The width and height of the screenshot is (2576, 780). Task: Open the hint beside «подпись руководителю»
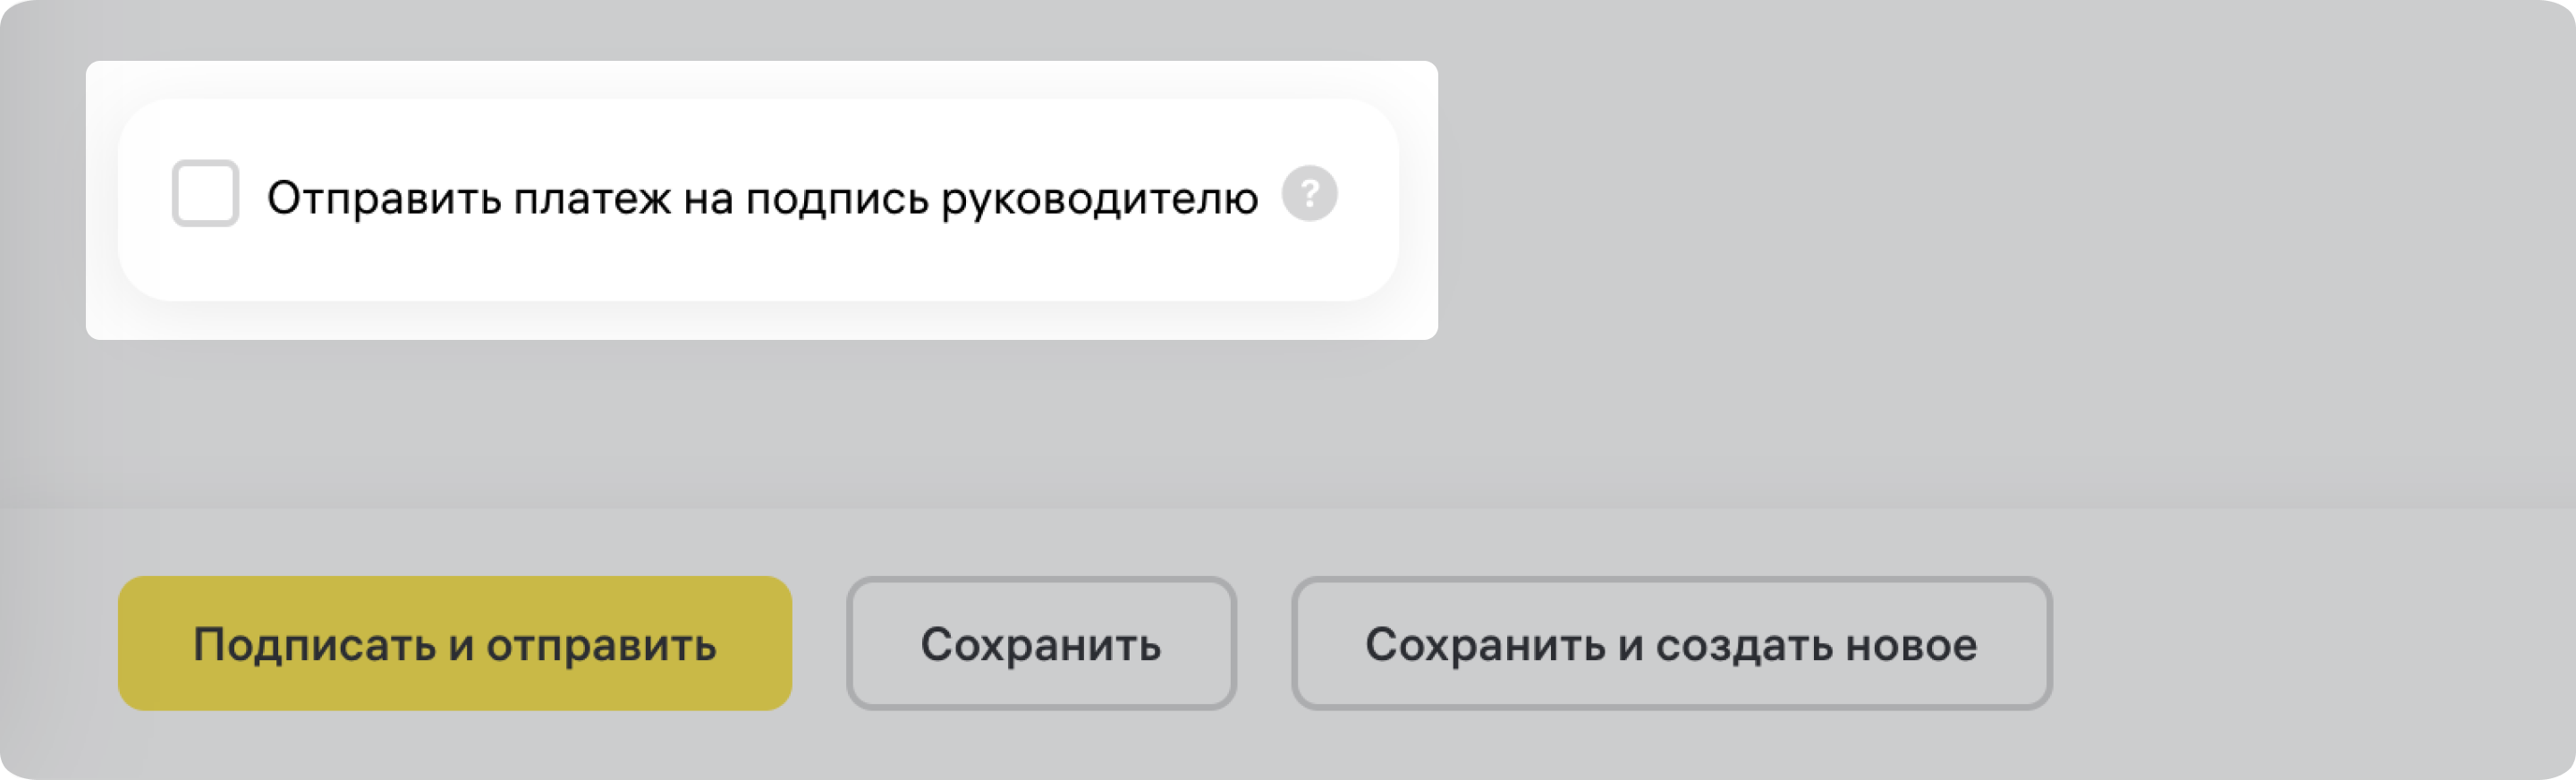1309,194
